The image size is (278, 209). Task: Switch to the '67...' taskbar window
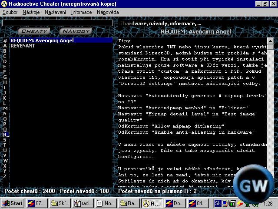[x=37, y=203]
